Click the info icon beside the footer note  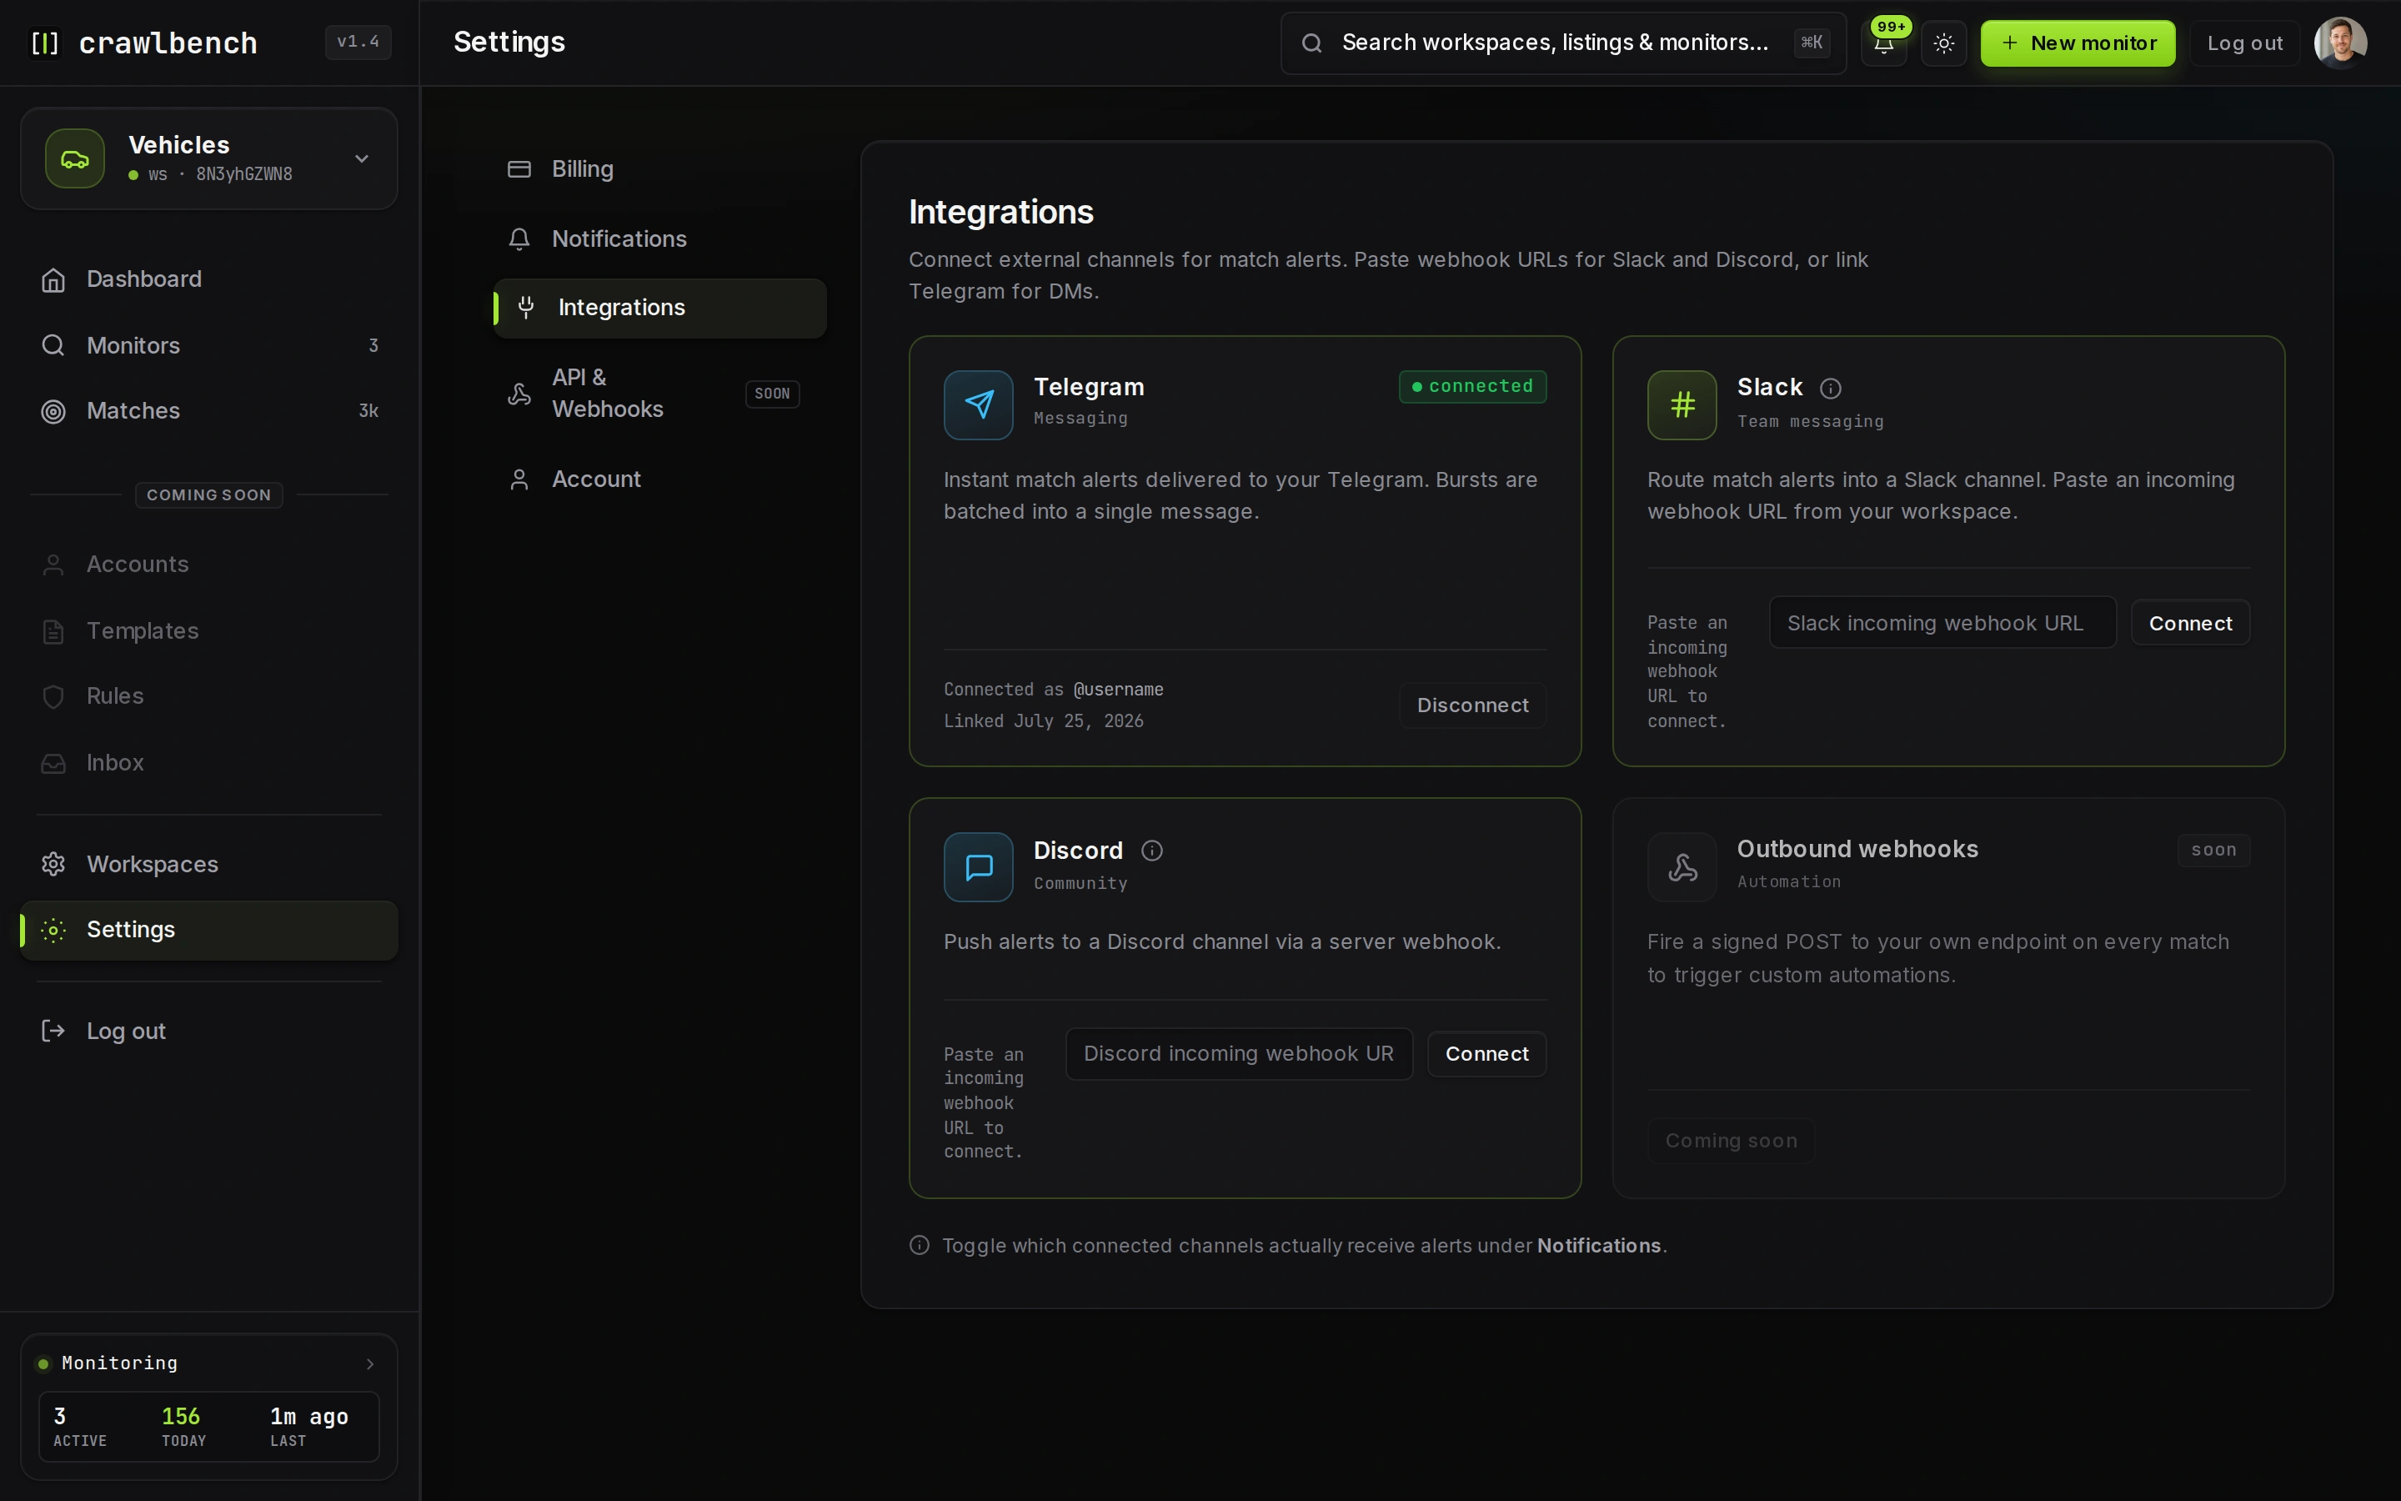(x=920, y=1245)
